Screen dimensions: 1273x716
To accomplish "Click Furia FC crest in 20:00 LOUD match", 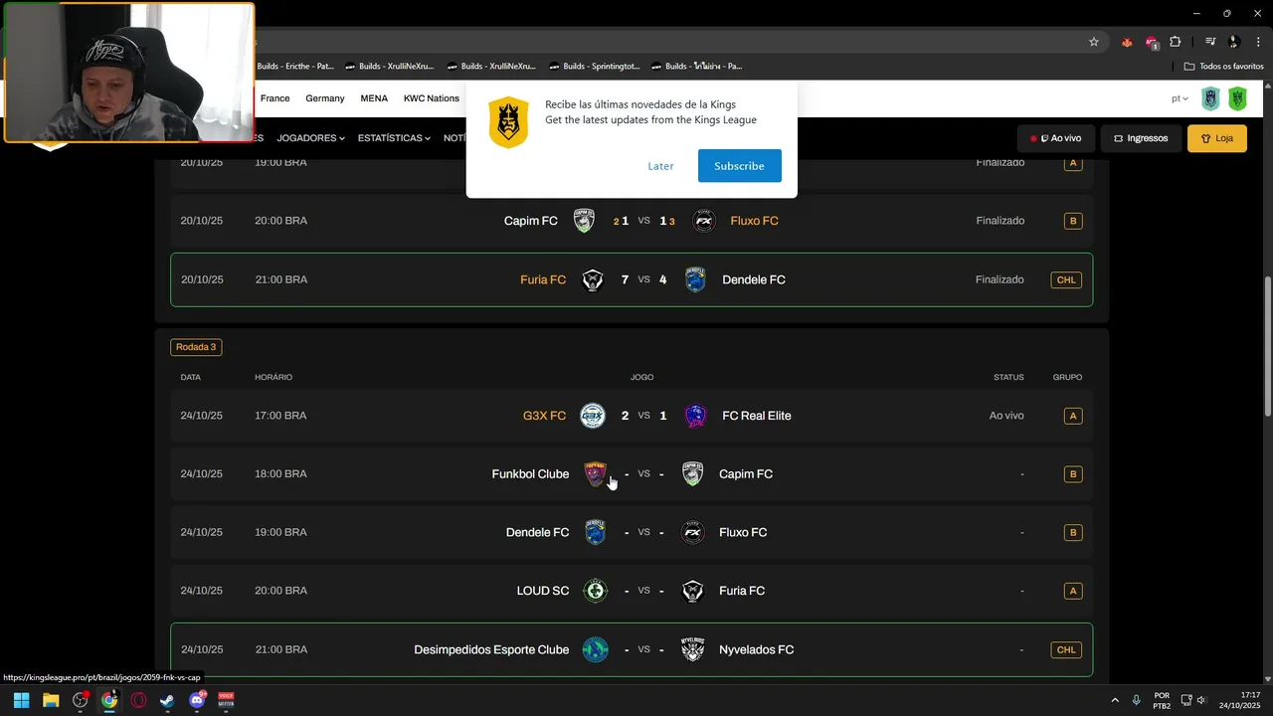I will (x=692, y=591).
